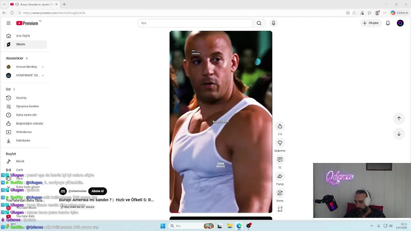
Task: Select Shorts in sidebar
Action: click(25, 44)
